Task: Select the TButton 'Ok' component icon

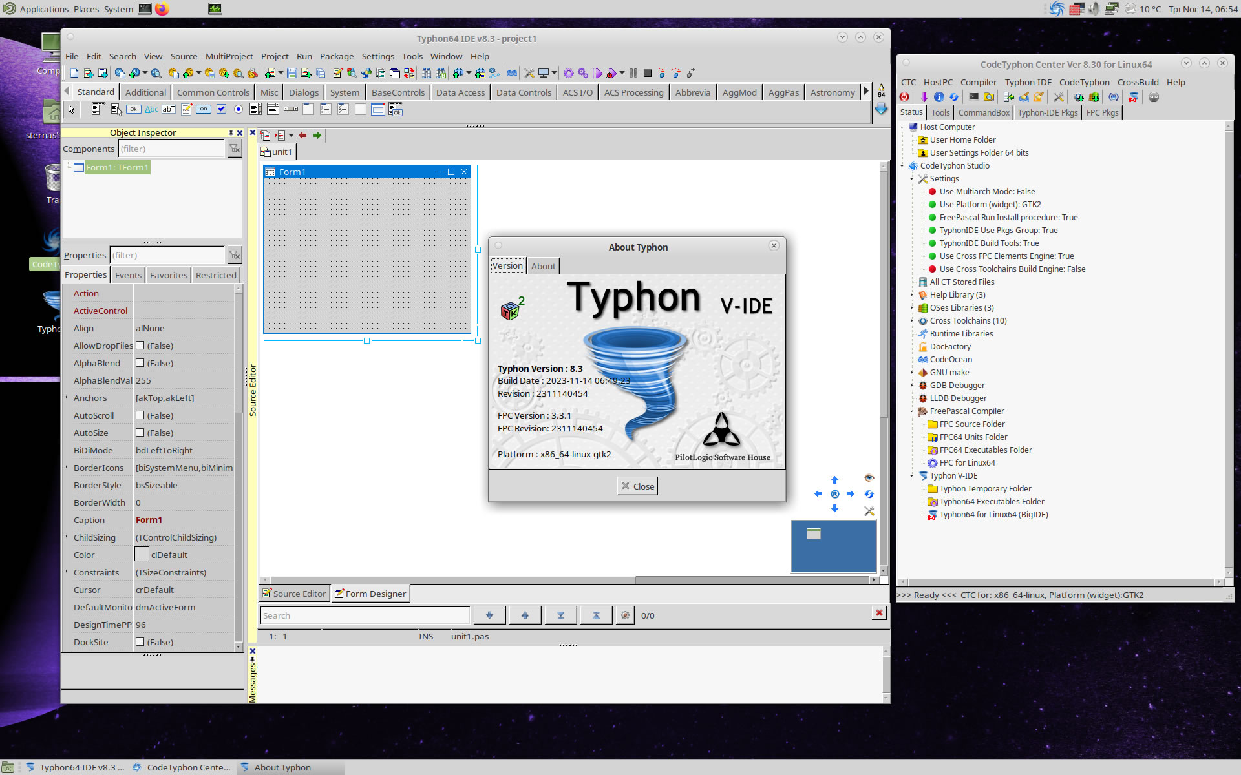Action: tap(133, 109)
